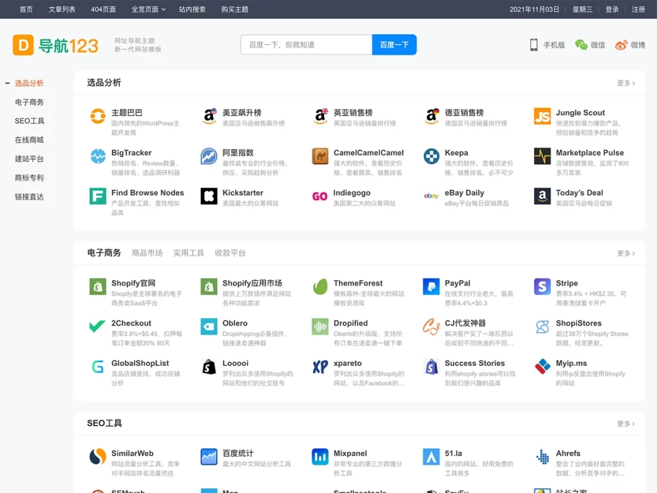Click the Mixpanel icon
The image size is (657, 493).
pyautogui.click(x=320, y=458)
